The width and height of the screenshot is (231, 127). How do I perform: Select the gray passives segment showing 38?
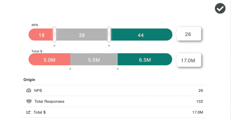[x=82, y=35]
